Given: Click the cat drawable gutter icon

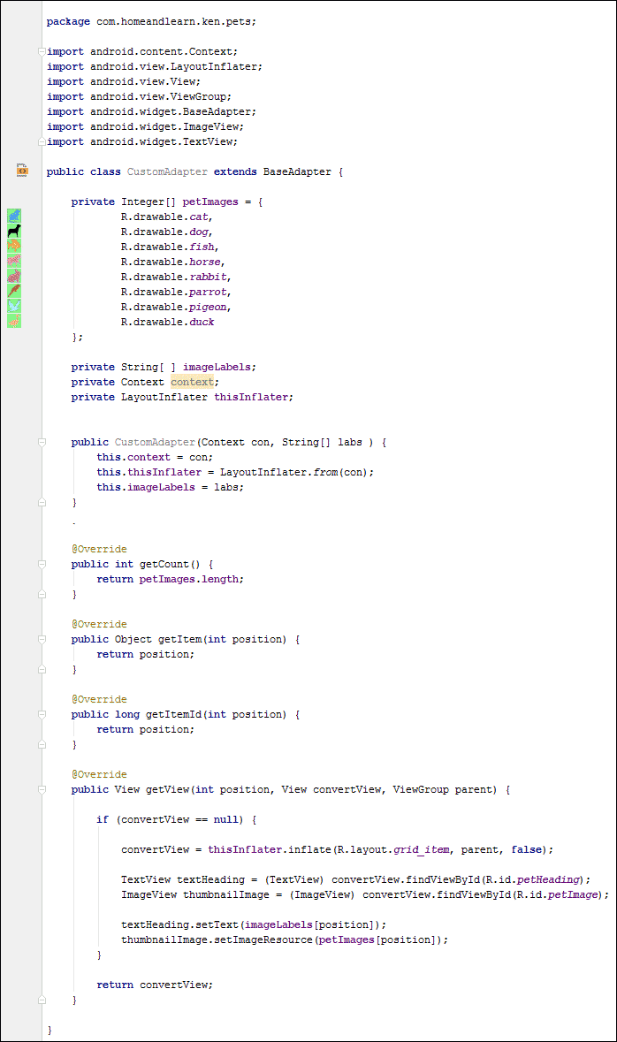Looking at the screenshot, I should [x=14, y=217].
